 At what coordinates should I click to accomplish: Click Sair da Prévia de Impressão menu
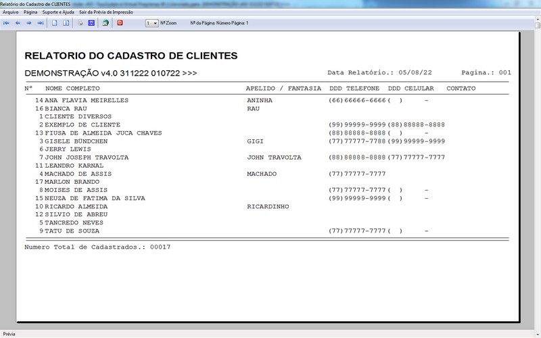pyautogui.click(x=106, y=12)
